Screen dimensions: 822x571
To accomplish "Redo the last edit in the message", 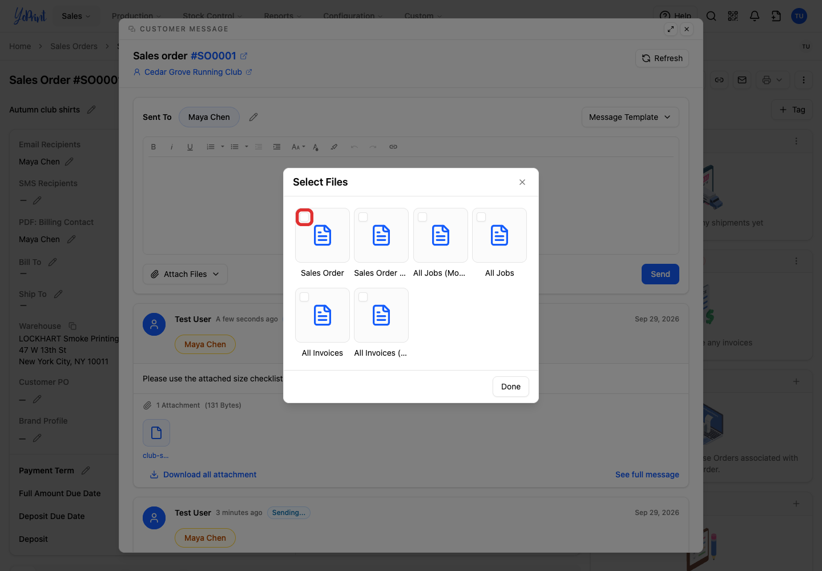I will pos(373,147).
